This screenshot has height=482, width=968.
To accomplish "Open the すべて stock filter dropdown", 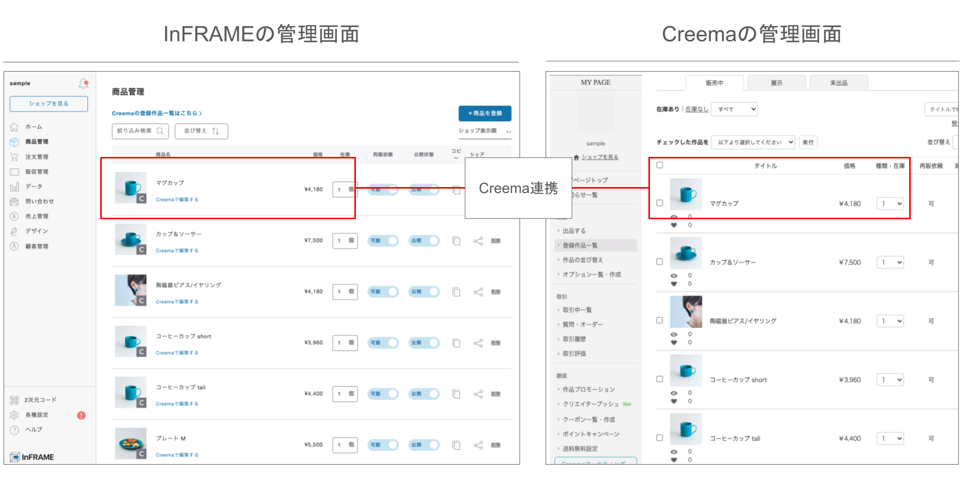I will pos(734,109).
